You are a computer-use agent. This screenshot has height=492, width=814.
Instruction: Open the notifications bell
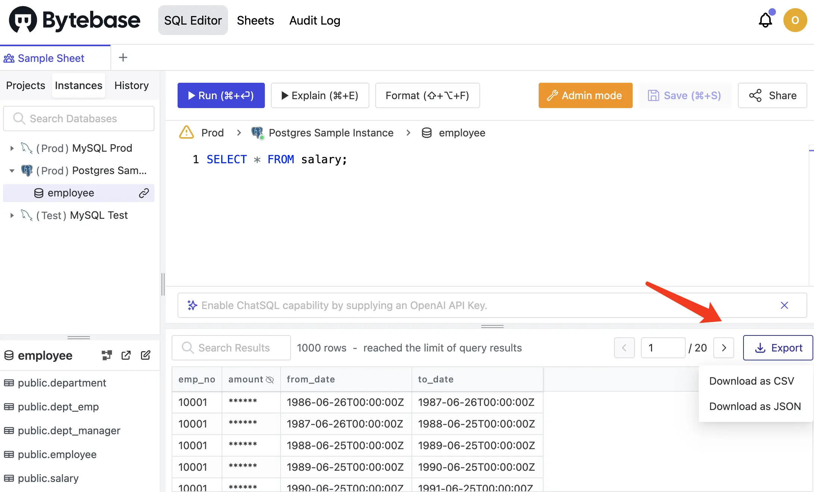[x=766, y=20]
